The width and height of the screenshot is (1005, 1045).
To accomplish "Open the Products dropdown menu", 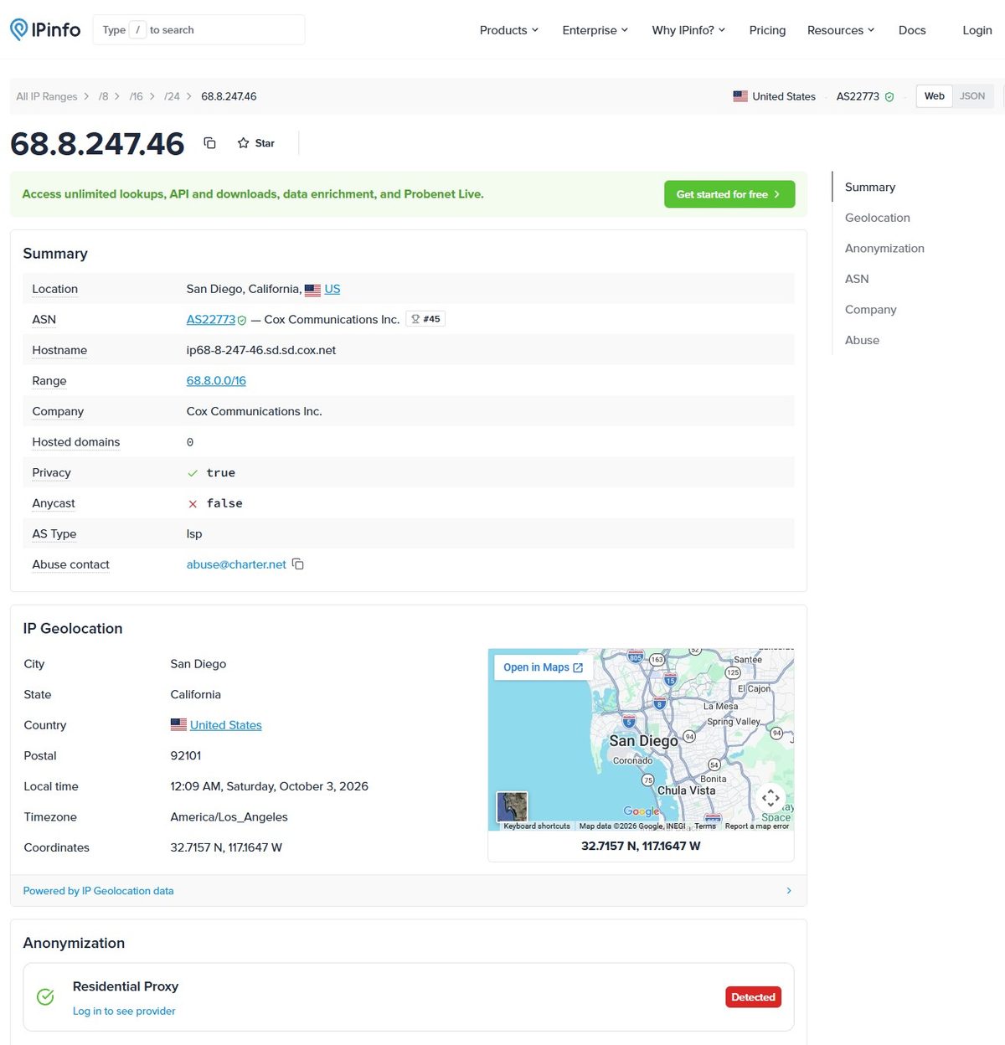I will click(508, 30).
